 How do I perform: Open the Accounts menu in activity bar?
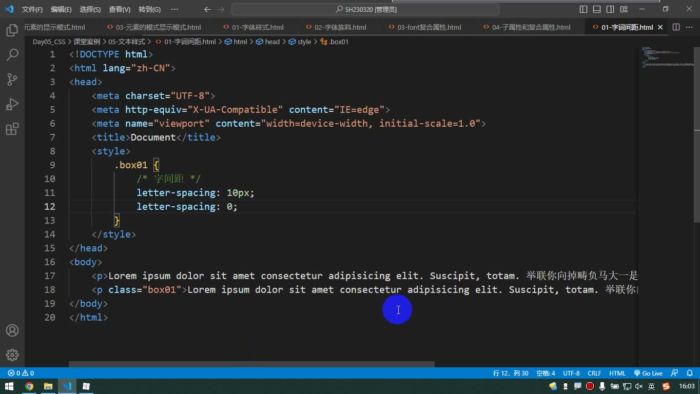(12, 330)
